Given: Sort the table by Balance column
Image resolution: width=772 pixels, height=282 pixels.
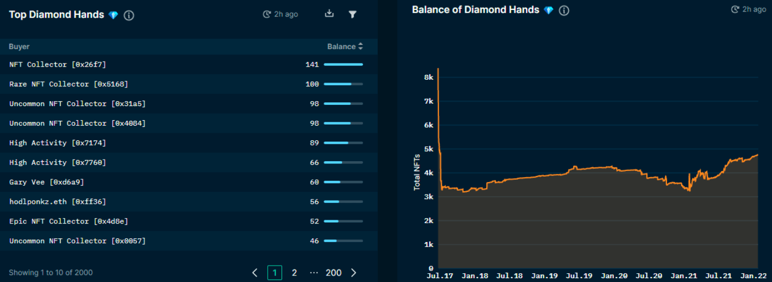Looking at the screenshot, I should pos(345,46).
